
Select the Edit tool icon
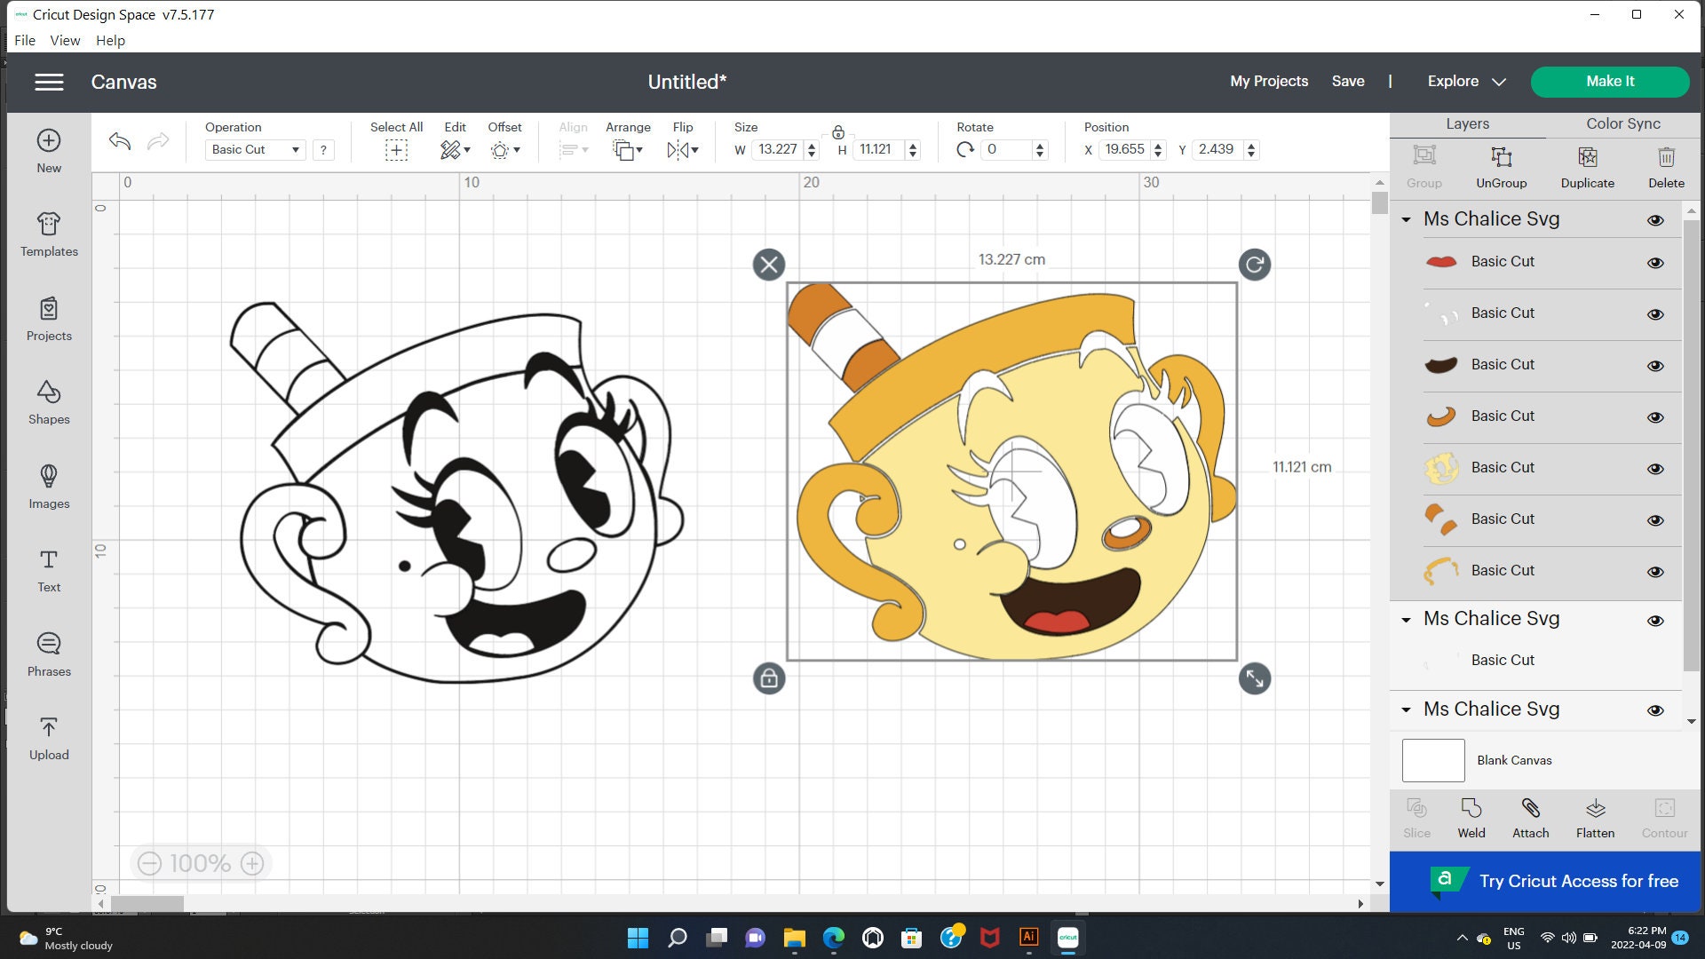(x=451, y=148)
